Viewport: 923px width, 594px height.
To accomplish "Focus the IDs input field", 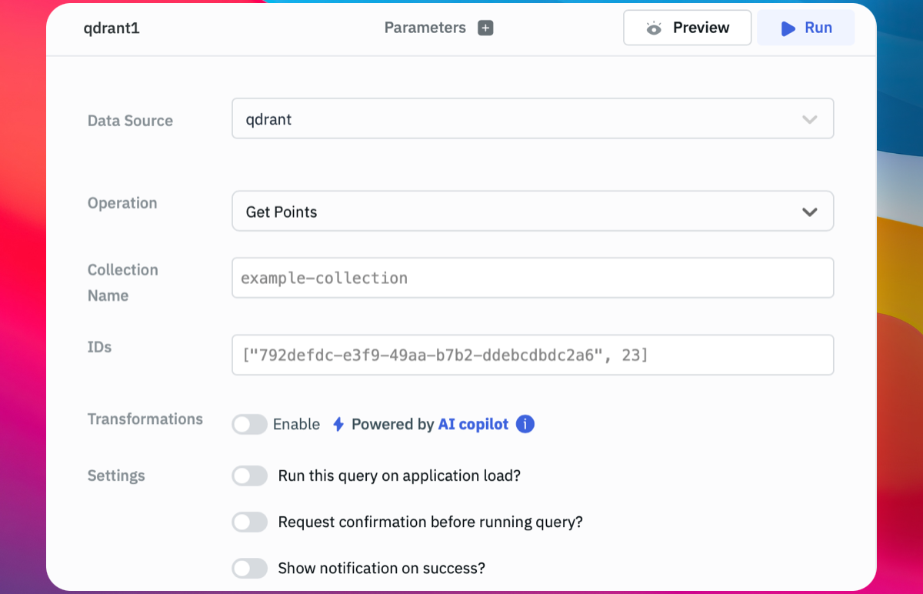I will [532, 355].
